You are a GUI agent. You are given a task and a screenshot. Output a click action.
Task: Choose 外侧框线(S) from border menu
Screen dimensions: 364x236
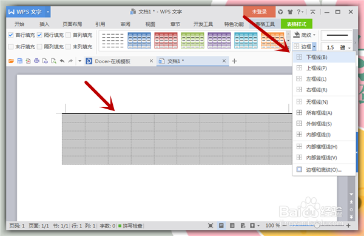pos(324,124)
